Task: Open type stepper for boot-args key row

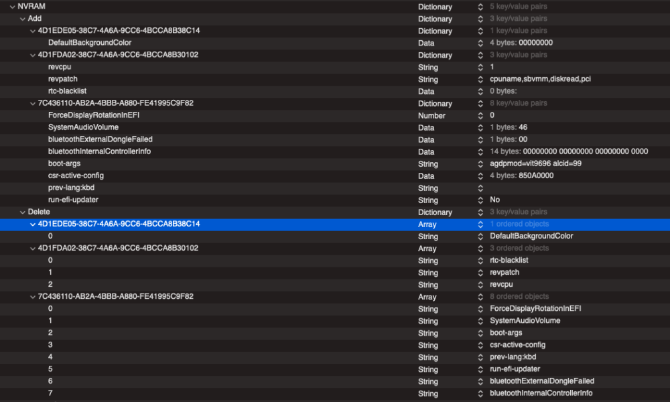Action: pyautogui.click(x=480, y=164)
